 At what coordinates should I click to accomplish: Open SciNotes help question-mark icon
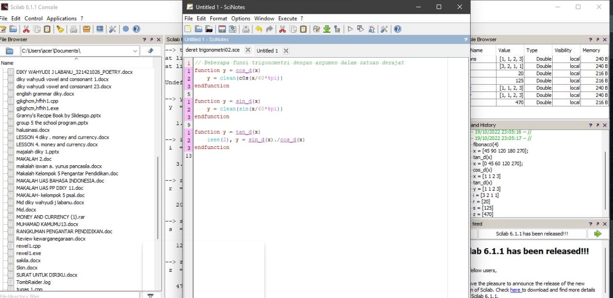[x=397, y=29]
